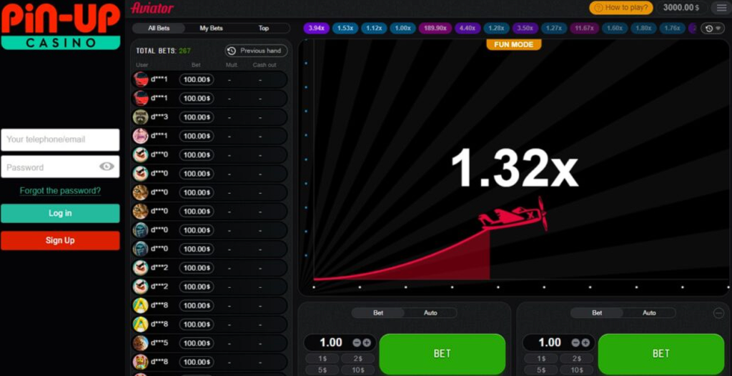Choose 1$ quick bet in left panel

coord(322,359)
